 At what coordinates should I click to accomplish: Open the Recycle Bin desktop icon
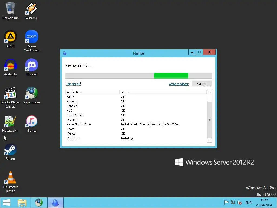click(x=11, y=11)
